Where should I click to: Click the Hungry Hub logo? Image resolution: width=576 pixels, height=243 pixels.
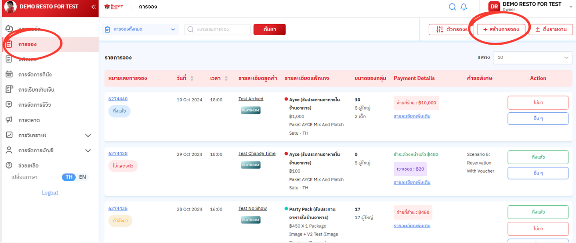(113, 7)
